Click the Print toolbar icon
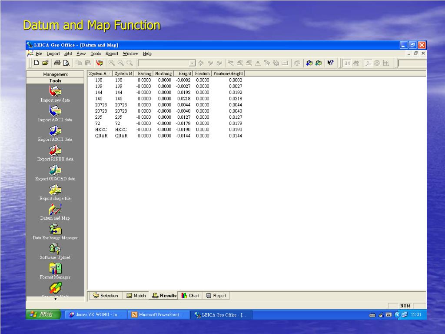This screenshot has width=445, height=334. point(57,63)
